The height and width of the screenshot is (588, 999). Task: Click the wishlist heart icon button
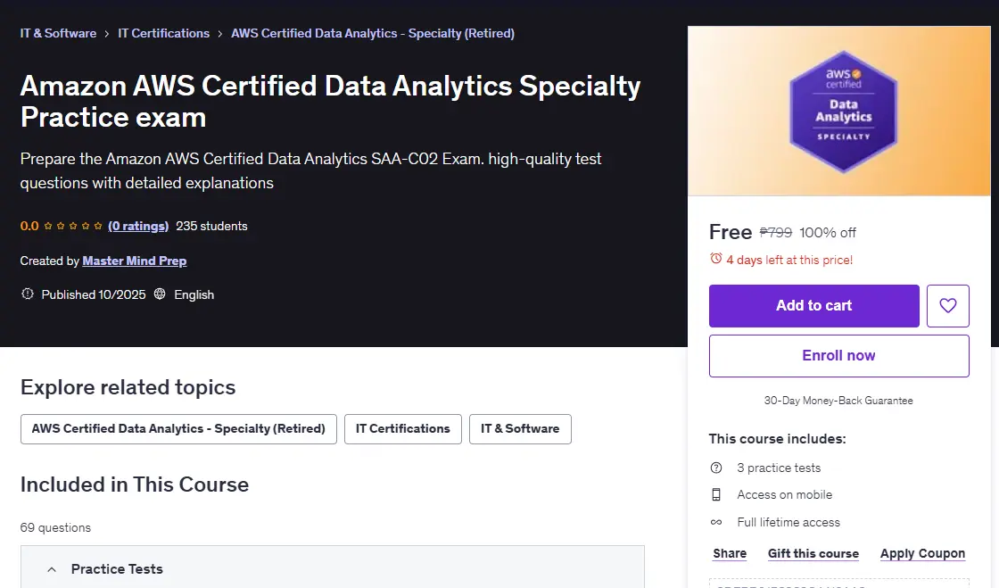947,306
